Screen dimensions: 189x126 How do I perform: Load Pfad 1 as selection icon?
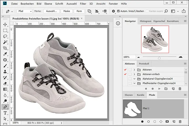pyautogui.click(x=155, y=122)
